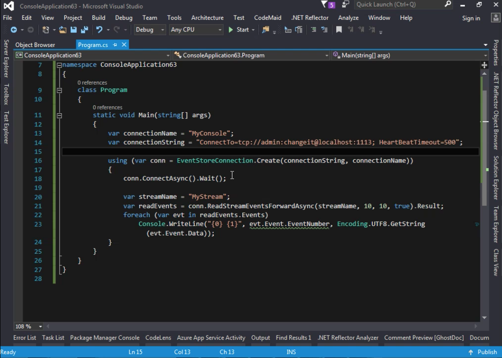Image resolution: width=502 pixels, height=358 pixels.
Task: Click the 0 references CodeLens above class Program
Action: point(92,83)
